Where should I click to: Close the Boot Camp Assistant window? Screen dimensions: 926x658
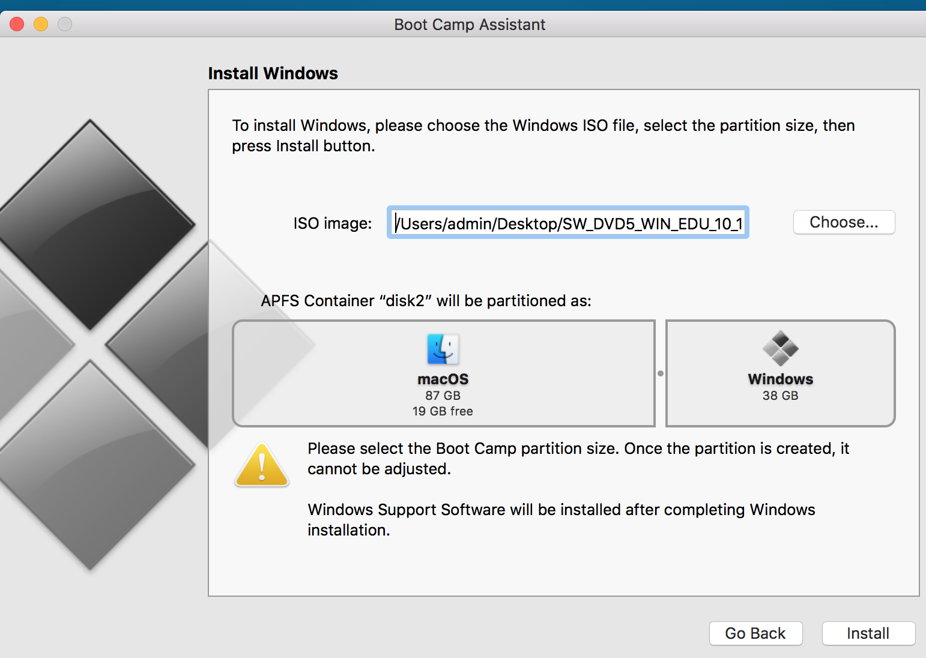point(17,24)
